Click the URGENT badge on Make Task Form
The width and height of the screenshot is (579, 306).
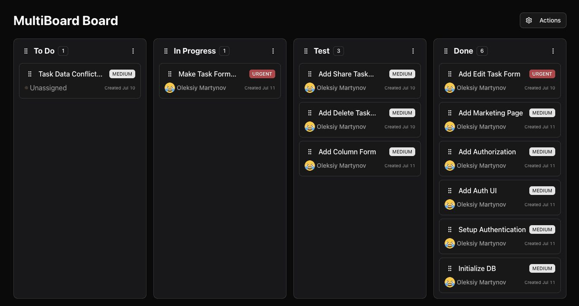tap(262, 74)
